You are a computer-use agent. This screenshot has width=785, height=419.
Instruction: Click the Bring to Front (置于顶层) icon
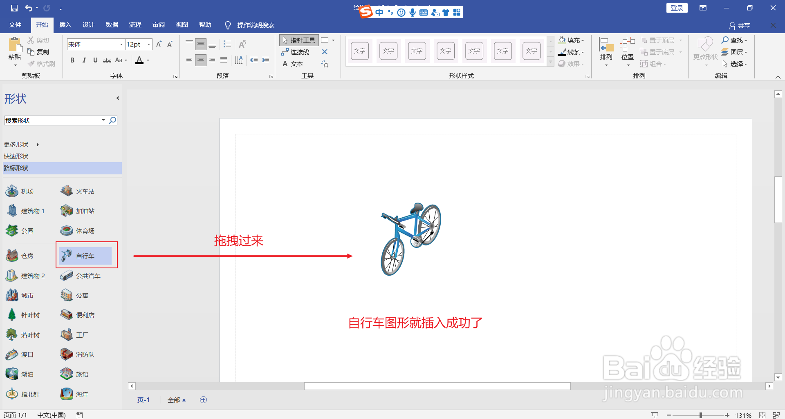click(x=644, y=40)
